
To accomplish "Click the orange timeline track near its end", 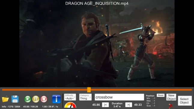I will point(186,90).
